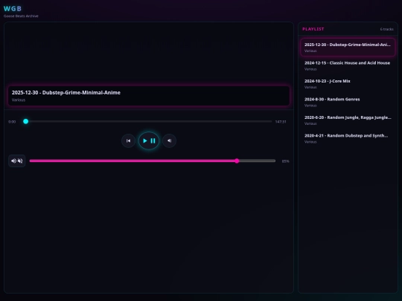Click the Goose Beats Archive subtitle
Viewport: 402px width, 301px height.
21,16
